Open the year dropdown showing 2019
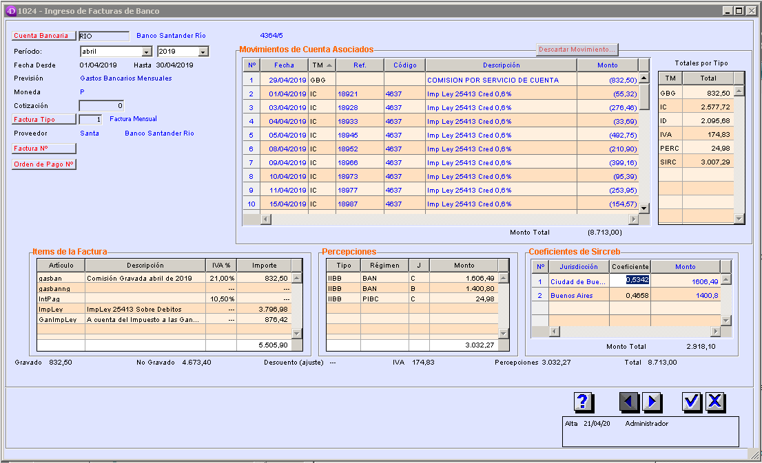The width and height of the screenshot is (762, 463). [x=203, y=52]
